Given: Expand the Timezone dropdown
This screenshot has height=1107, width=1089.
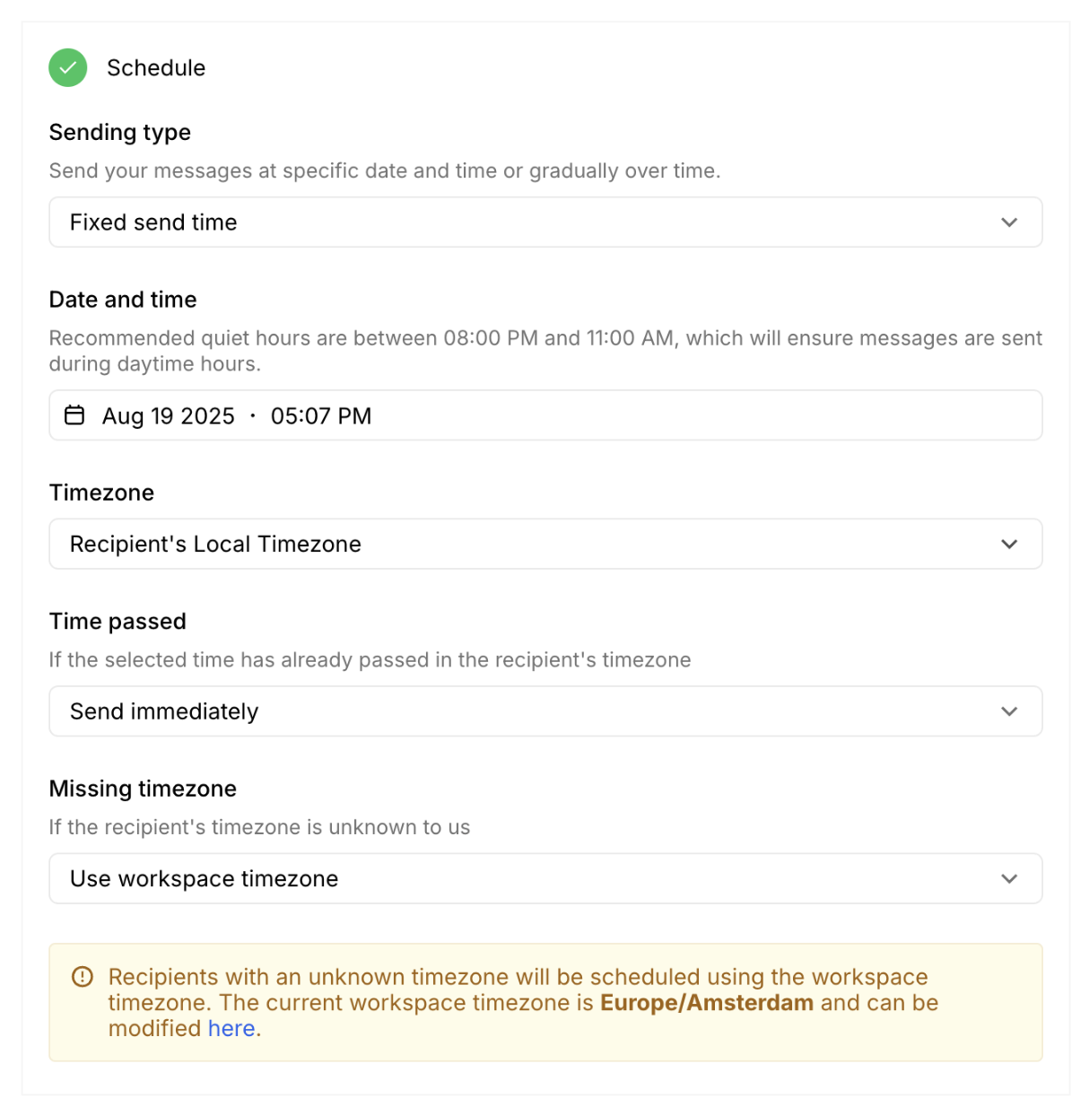Looking at the screenshot, I should (544, 545).
